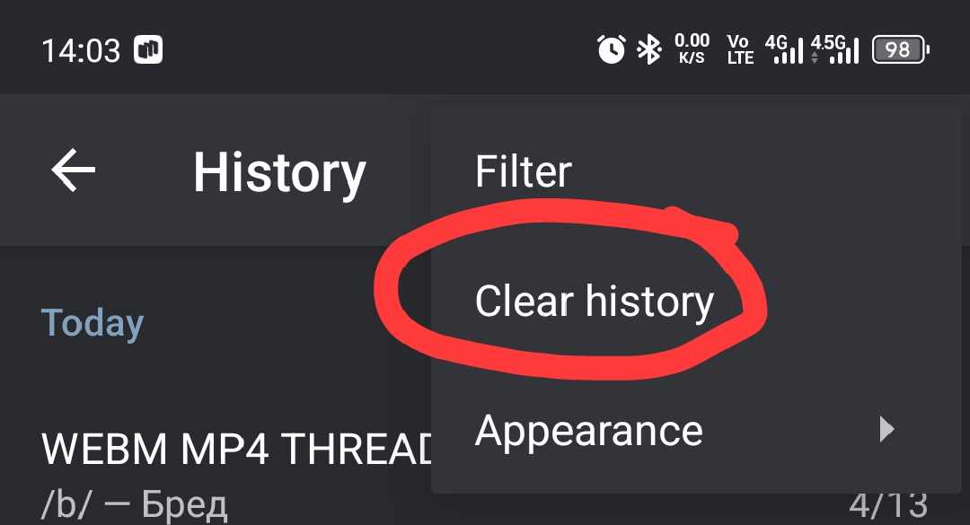Screen dimensions: 970x525
Task: Tap the 0.00 K/S network speed indicator
Action: [692, 49]
